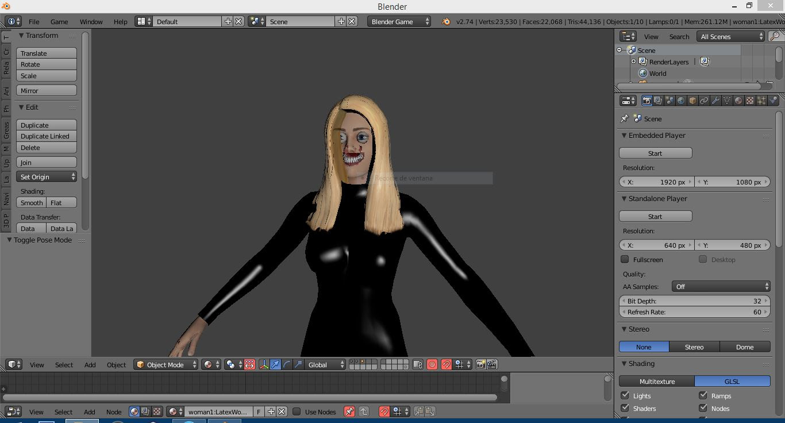Collapse the Embedded Player panel
The width and height of the screenshot is (785, 423).
(624, 136)
